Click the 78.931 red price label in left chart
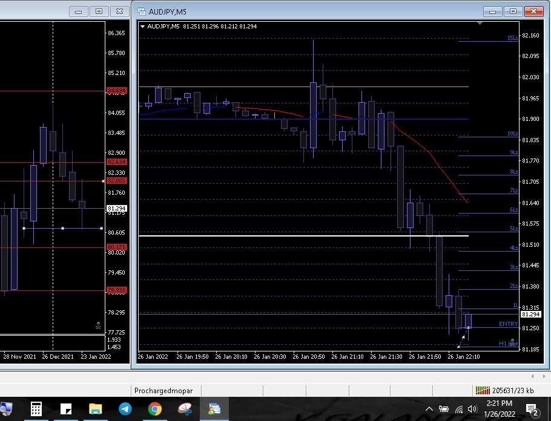The height and width of the screenshot is (421, 551). click(x=117, y=290)
